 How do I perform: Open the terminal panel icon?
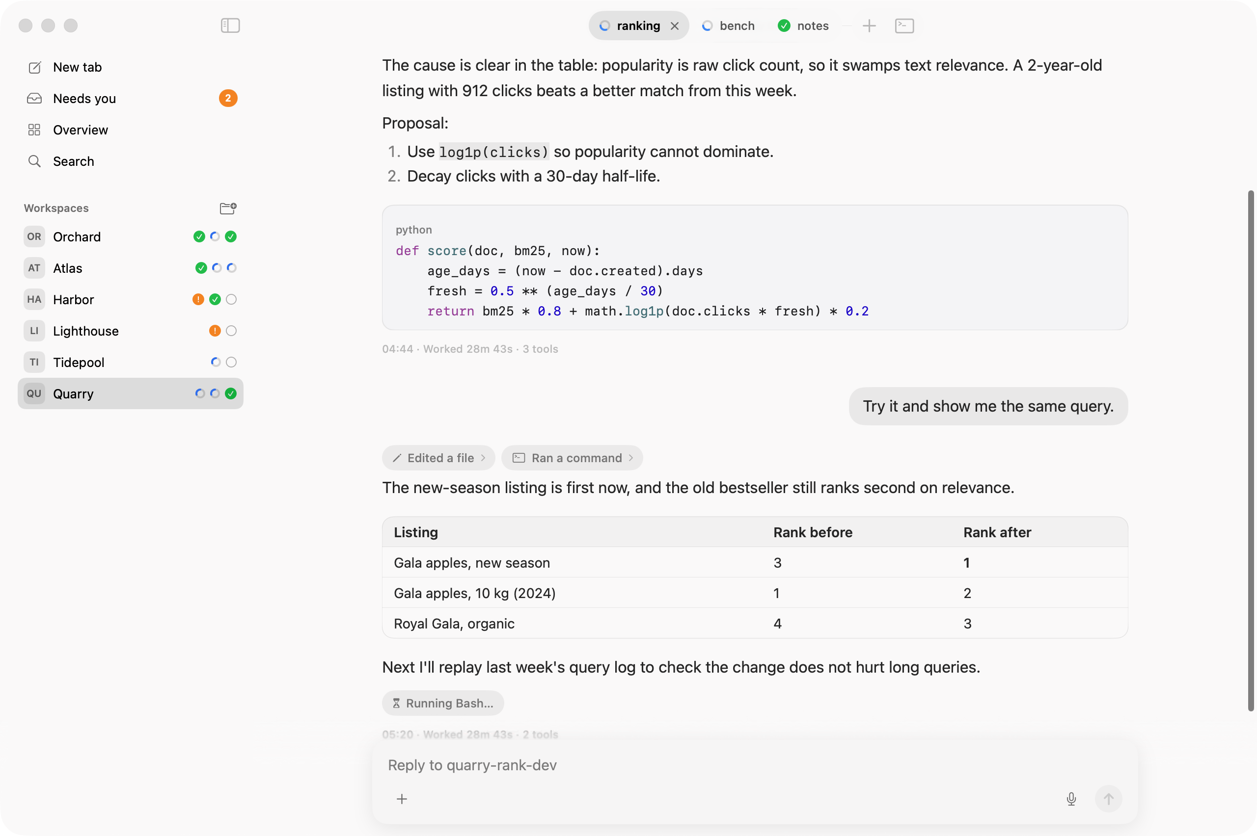[x=904, y=26]
